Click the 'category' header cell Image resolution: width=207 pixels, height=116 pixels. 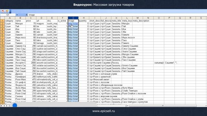pyautogui.click(x=10, y=21)
